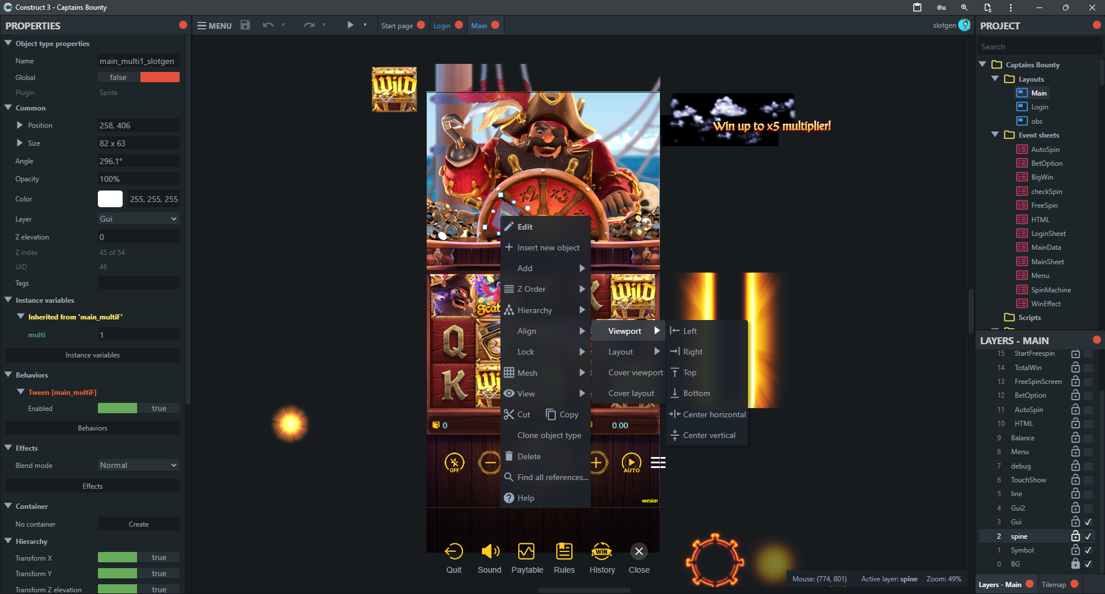
Task: Collapse the Object type properties section
Action: [8, 43]
